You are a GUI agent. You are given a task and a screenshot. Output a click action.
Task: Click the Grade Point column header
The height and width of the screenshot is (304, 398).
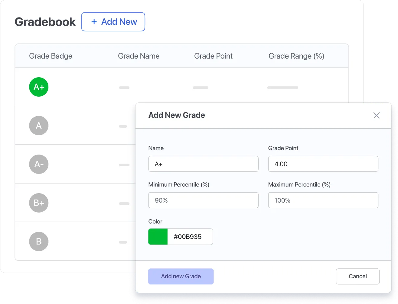pos(213,56)
